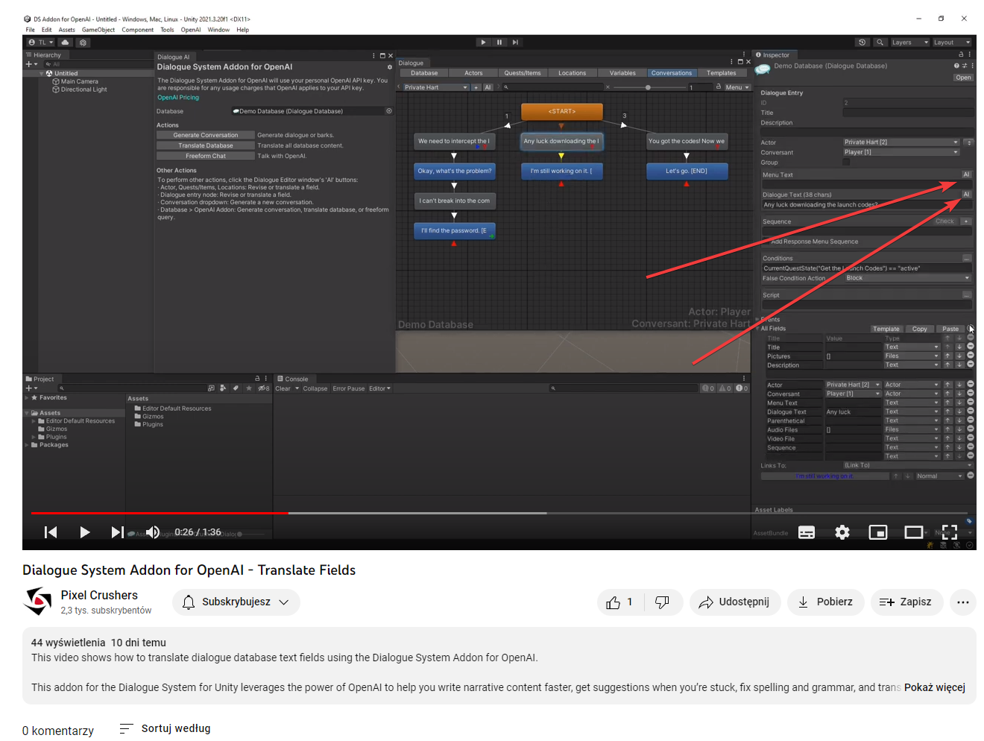Switch to the Actors tab

pyautogui.click(x=473, y=73)
